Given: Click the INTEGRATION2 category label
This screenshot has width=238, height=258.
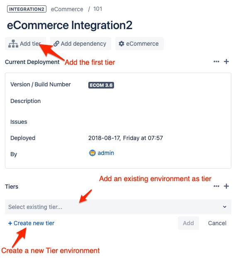Looking at the screenshot, I should 27,9.
